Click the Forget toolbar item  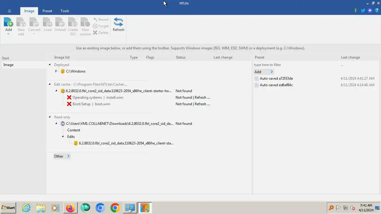tap(101, 26)
